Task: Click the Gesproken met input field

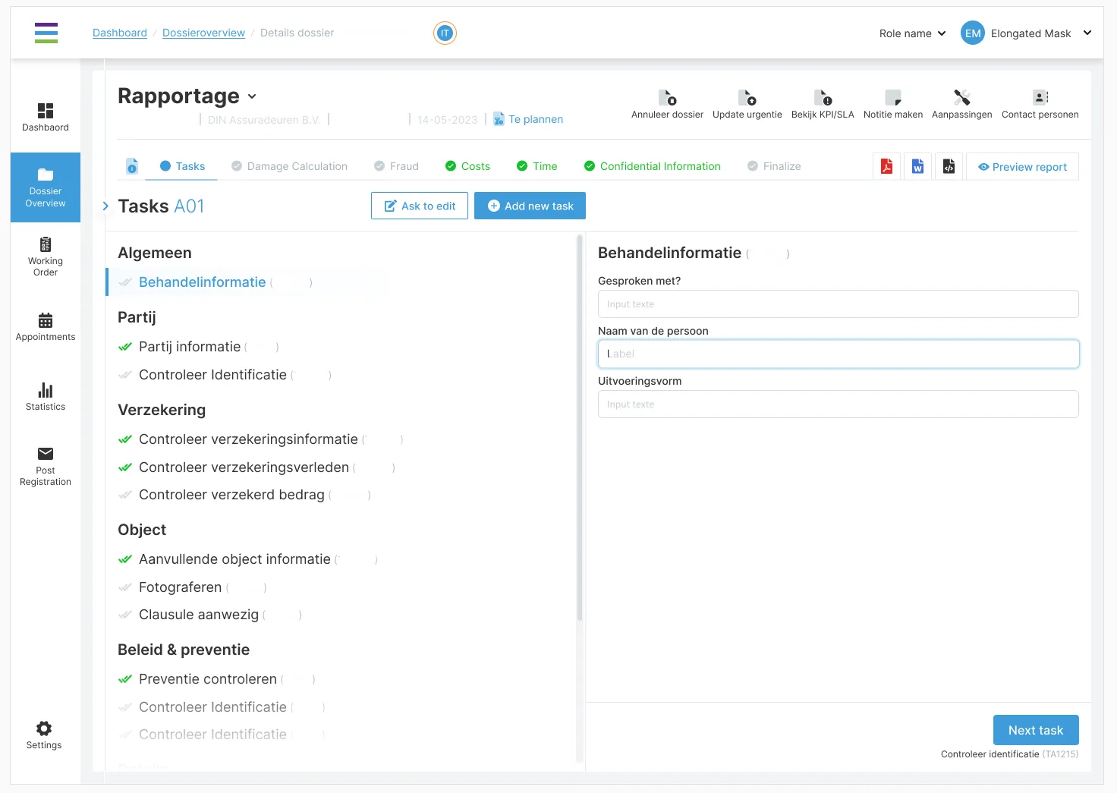Action: [x=838, y=304]
